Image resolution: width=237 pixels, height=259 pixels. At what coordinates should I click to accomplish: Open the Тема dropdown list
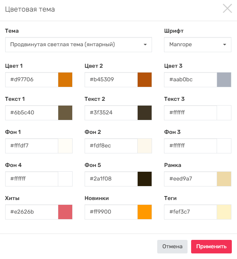pyautogui.click(x=79, y=45)
